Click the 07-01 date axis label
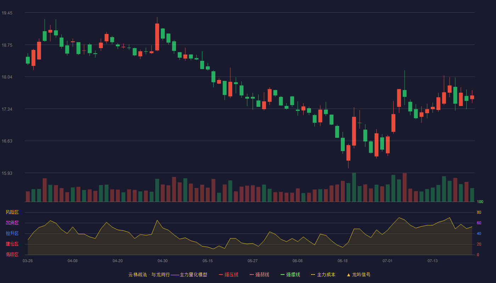The width and height of the screenshot is (496, 283). click(x=388, y=261)
